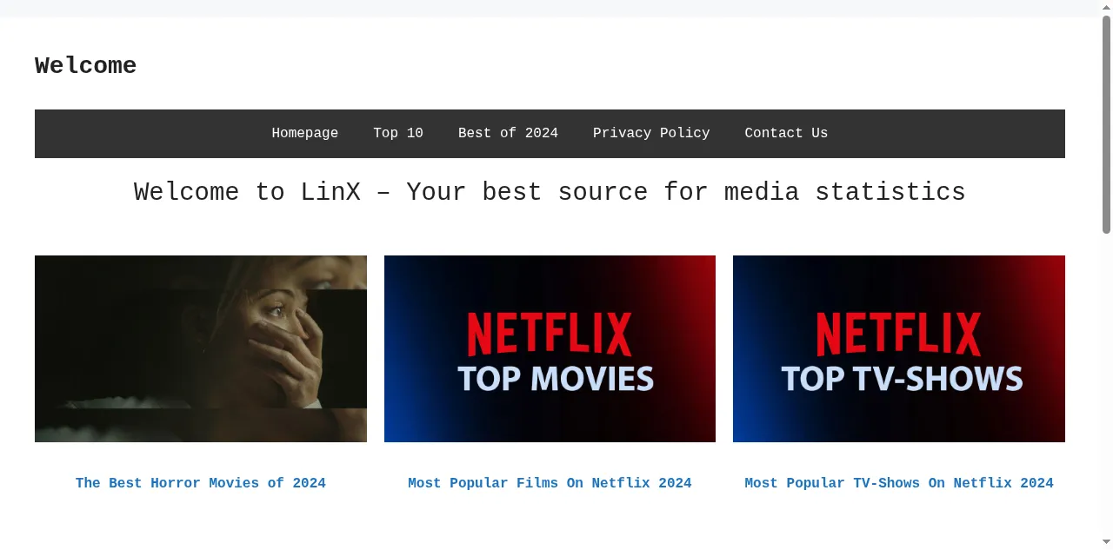Click the Netflix Top TV-Shows thumbnail

(x=899, y=348)
